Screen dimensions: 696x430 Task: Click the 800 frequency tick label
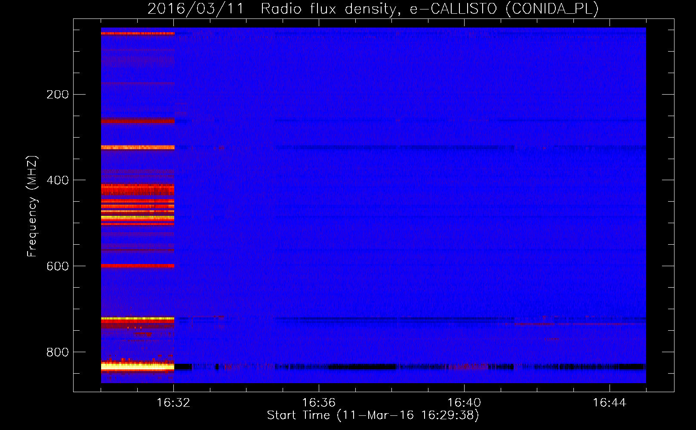[58, 353]
